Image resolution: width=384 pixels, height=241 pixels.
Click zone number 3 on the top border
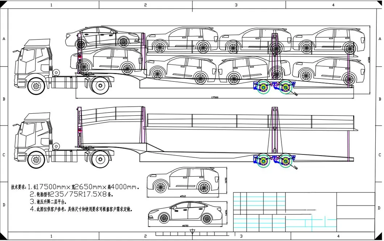(x=236, y=5)
